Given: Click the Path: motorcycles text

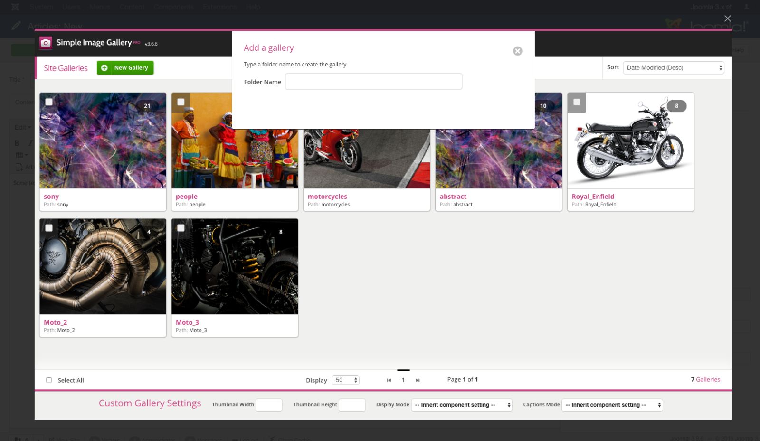Looking at the screenshot, I should [329, 205].
